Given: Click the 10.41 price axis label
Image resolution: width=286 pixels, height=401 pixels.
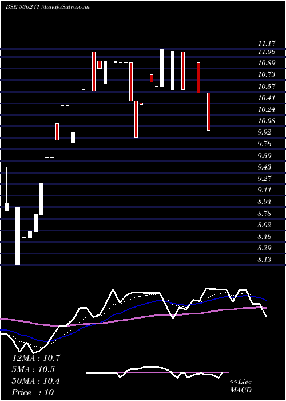Looking at the screenshot, I should (267, 98).
